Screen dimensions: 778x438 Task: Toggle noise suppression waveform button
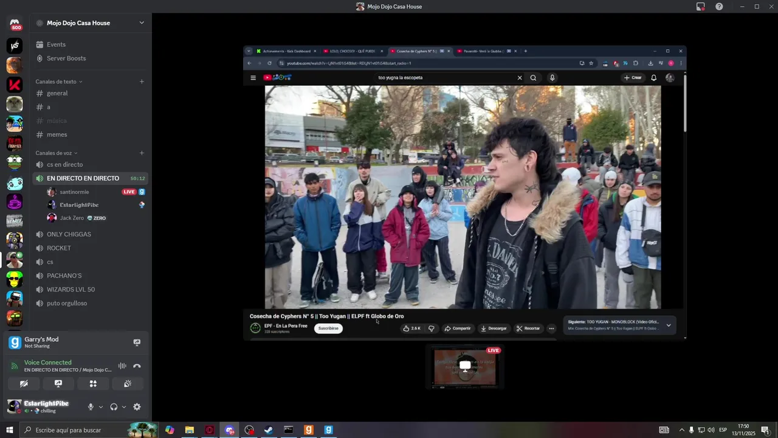[122, 366]
